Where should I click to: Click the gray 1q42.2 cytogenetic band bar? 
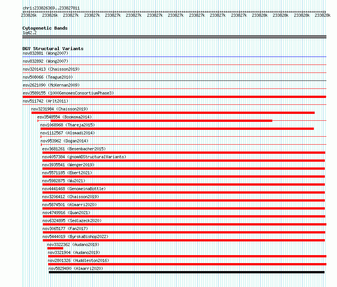[174, 37]
